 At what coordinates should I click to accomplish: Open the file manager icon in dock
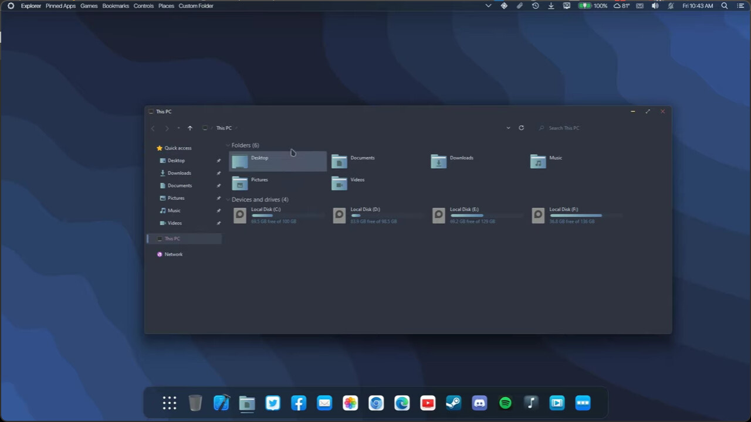tap(247, 403)
